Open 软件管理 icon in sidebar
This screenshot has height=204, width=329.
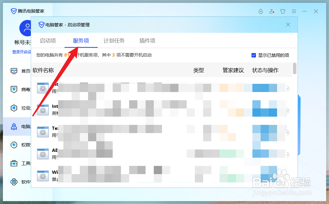(x=14, y=182)
